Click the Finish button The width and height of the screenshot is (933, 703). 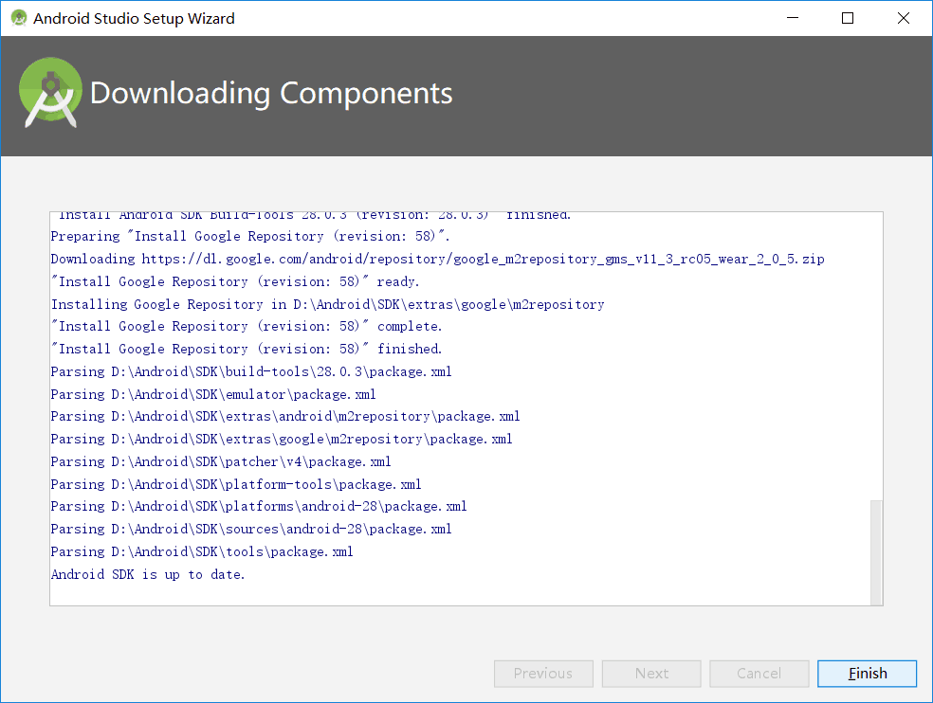(x=867, y=674)
